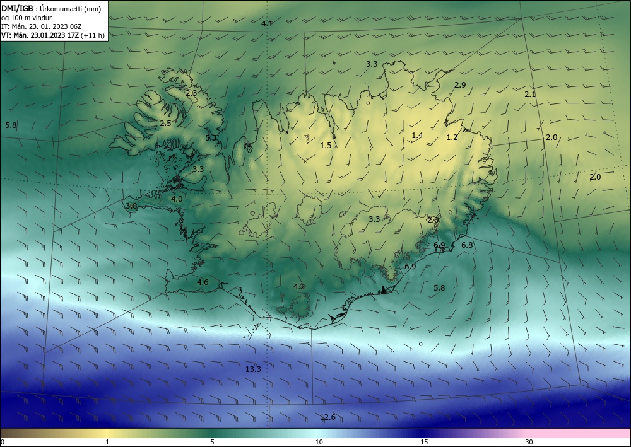
Task: Click the 4.6 value label
Action: [x=203, y=282]
